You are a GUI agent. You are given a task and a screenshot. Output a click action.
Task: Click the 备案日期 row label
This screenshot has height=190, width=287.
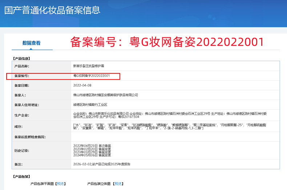click(22, 85)
